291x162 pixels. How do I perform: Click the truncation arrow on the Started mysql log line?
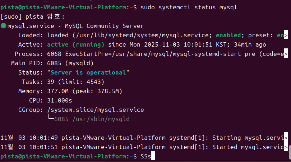pos(286,147)
